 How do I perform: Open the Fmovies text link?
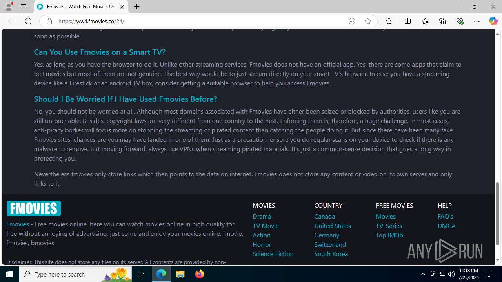point(18,224)
